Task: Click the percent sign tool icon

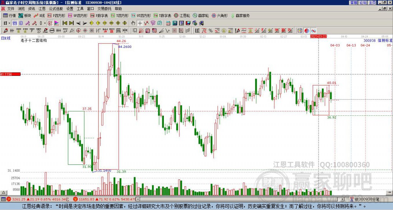Action: 211,31
